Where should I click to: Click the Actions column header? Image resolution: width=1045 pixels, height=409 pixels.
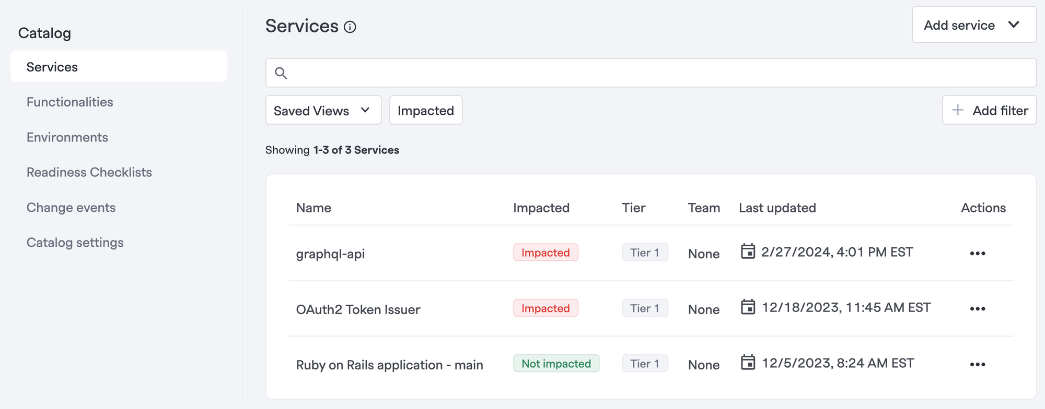[983, 208]
